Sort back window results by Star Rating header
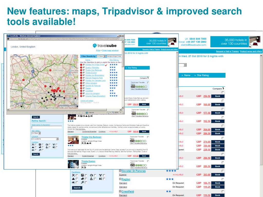The width and height of the screenshot is (263, 197). point(203,75)
